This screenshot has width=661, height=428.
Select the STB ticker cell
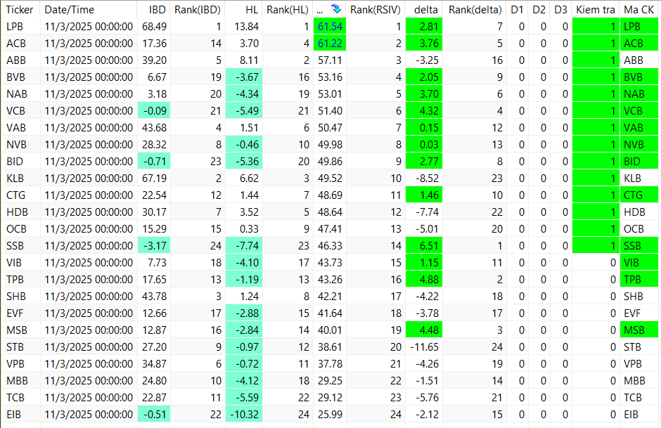pyautogui.click(x=20, y=346)
